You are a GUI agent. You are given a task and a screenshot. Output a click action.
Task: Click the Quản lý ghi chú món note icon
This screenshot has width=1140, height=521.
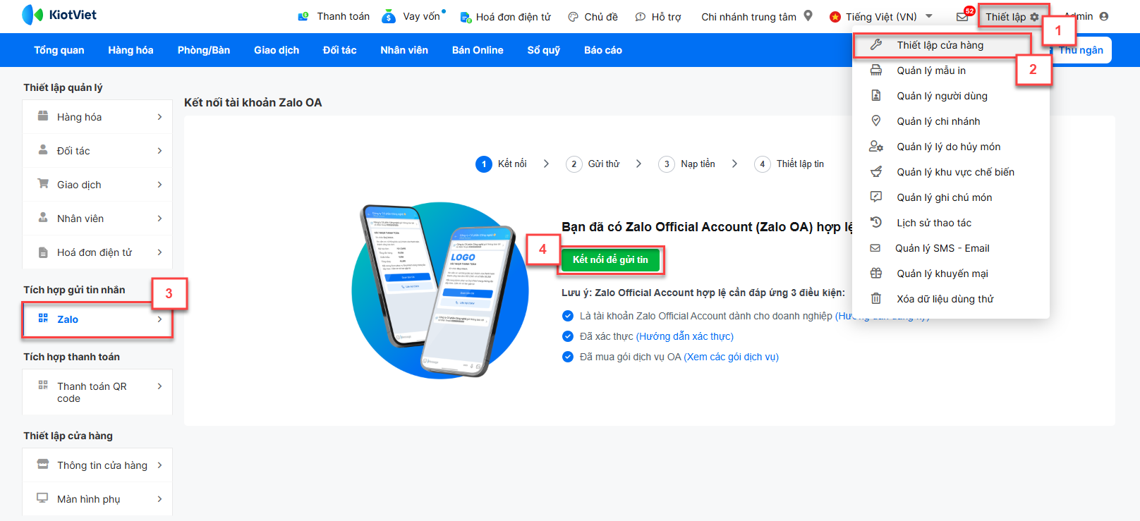(x=876, y=197)
